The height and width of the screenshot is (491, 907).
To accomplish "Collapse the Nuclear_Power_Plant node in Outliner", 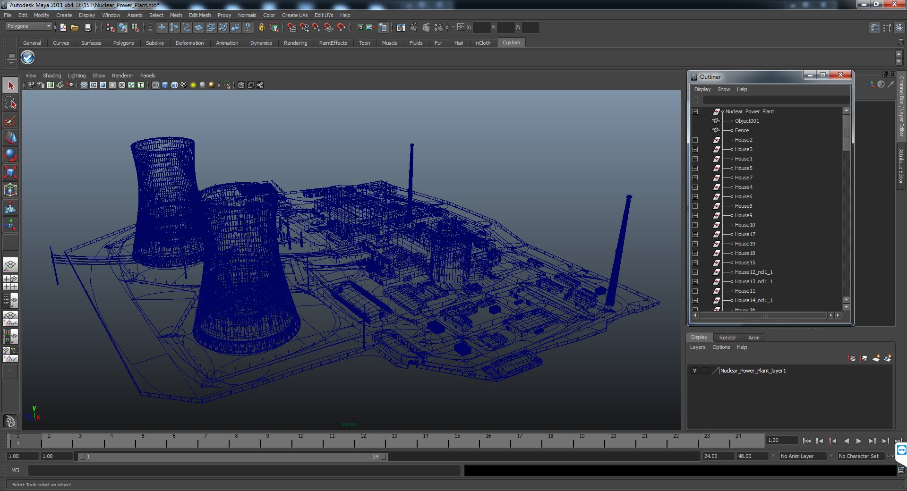I will pyautogui.click(x=695, y=111).
